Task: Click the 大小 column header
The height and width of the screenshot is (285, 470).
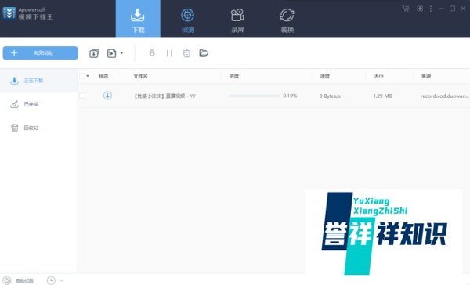Action: point(378,76)
